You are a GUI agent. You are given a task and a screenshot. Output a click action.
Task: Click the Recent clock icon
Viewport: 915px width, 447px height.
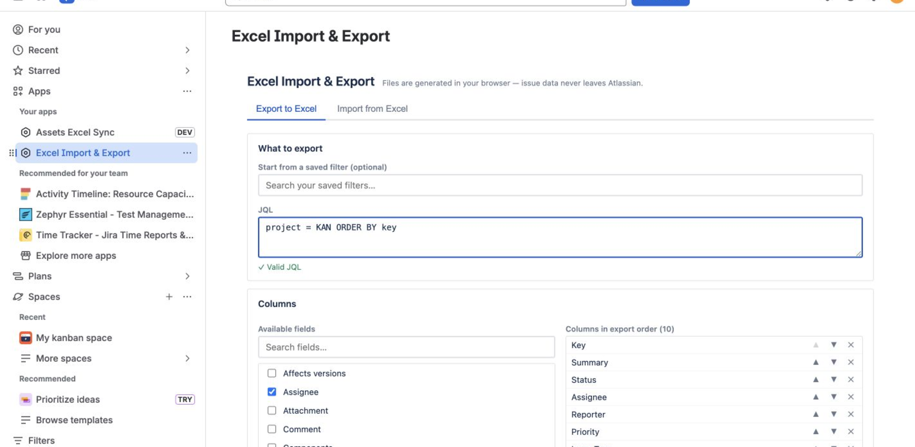(18, 50)
